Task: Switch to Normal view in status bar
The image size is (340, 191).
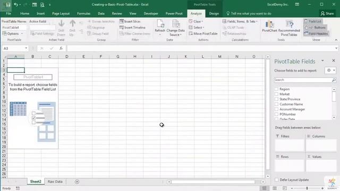Action: 265,188
